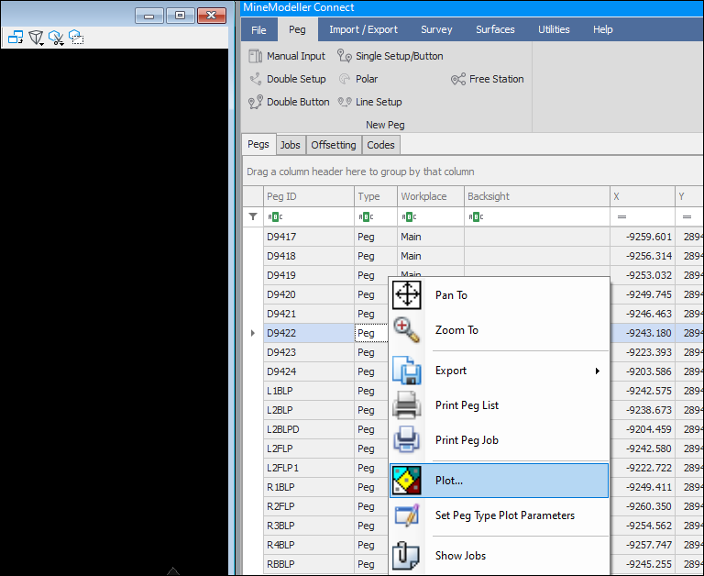Choose the Free Station peg tool
This screenshot has height=576, width=704.
click(488, 79)
